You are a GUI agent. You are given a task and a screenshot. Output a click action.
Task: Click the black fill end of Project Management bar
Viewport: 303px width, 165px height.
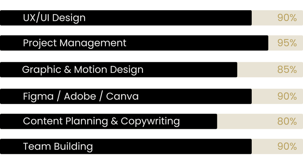266,43
